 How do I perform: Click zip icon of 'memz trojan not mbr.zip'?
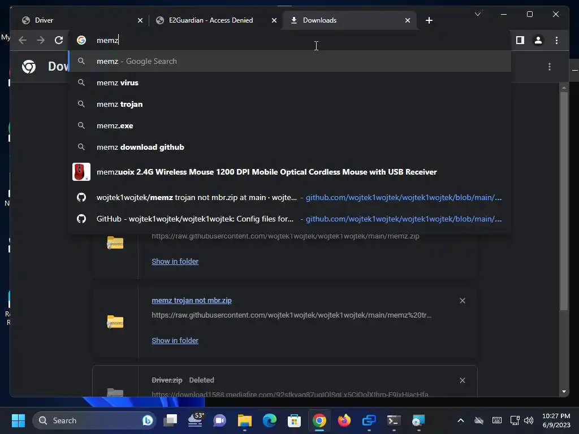115,322
